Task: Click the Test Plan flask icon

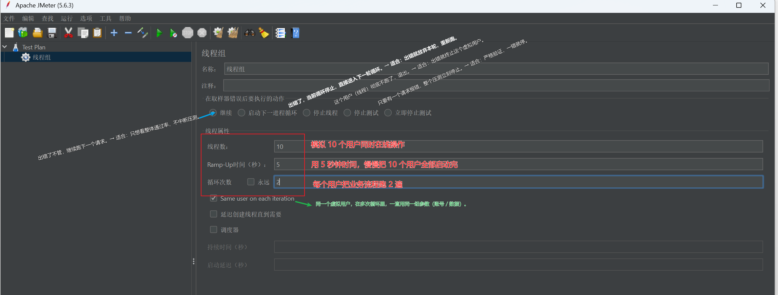Action: (x=16, y=47)
